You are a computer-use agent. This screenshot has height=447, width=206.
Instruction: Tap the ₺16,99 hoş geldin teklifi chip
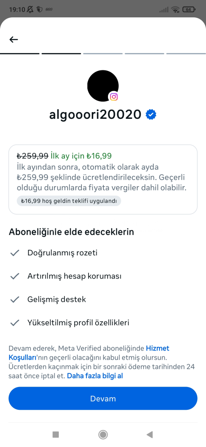(69, 201)
